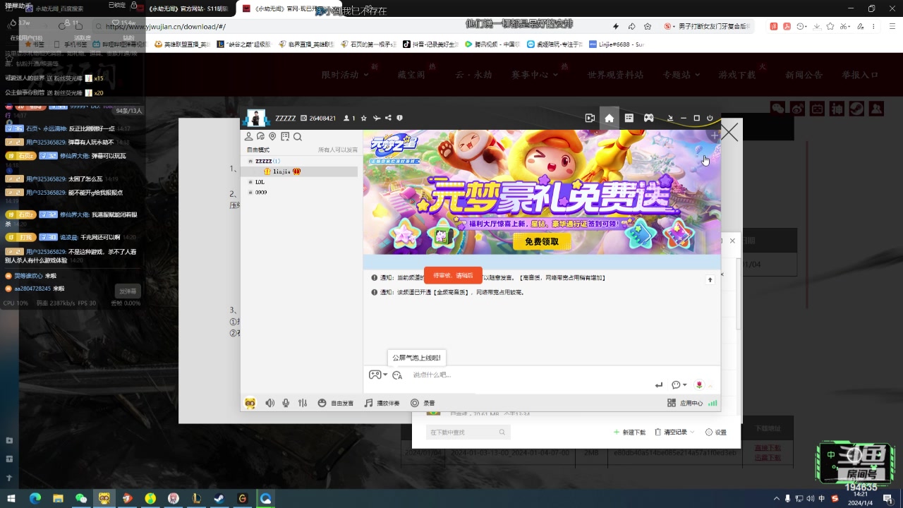Image resolution: width=903 pixels, height=508 pixels.
Task: Click the 在下载中查找 search field
Action: tap(467, 432)
